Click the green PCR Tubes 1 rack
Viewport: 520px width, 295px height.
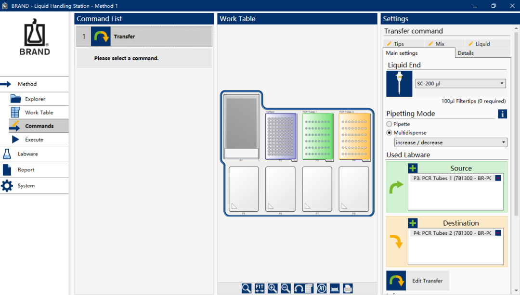pyautogui.click(x=317, y=137)
